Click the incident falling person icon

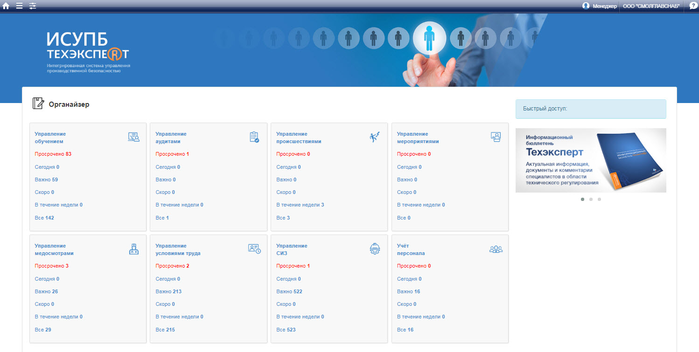click(x=375, y=137)
